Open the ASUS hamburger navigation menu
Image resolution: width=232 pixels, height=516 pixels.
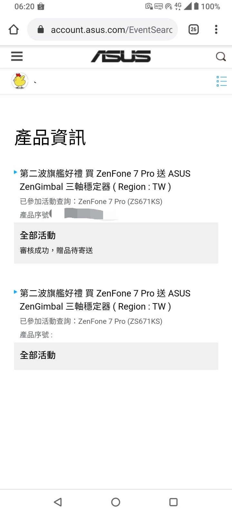point(17,56)
